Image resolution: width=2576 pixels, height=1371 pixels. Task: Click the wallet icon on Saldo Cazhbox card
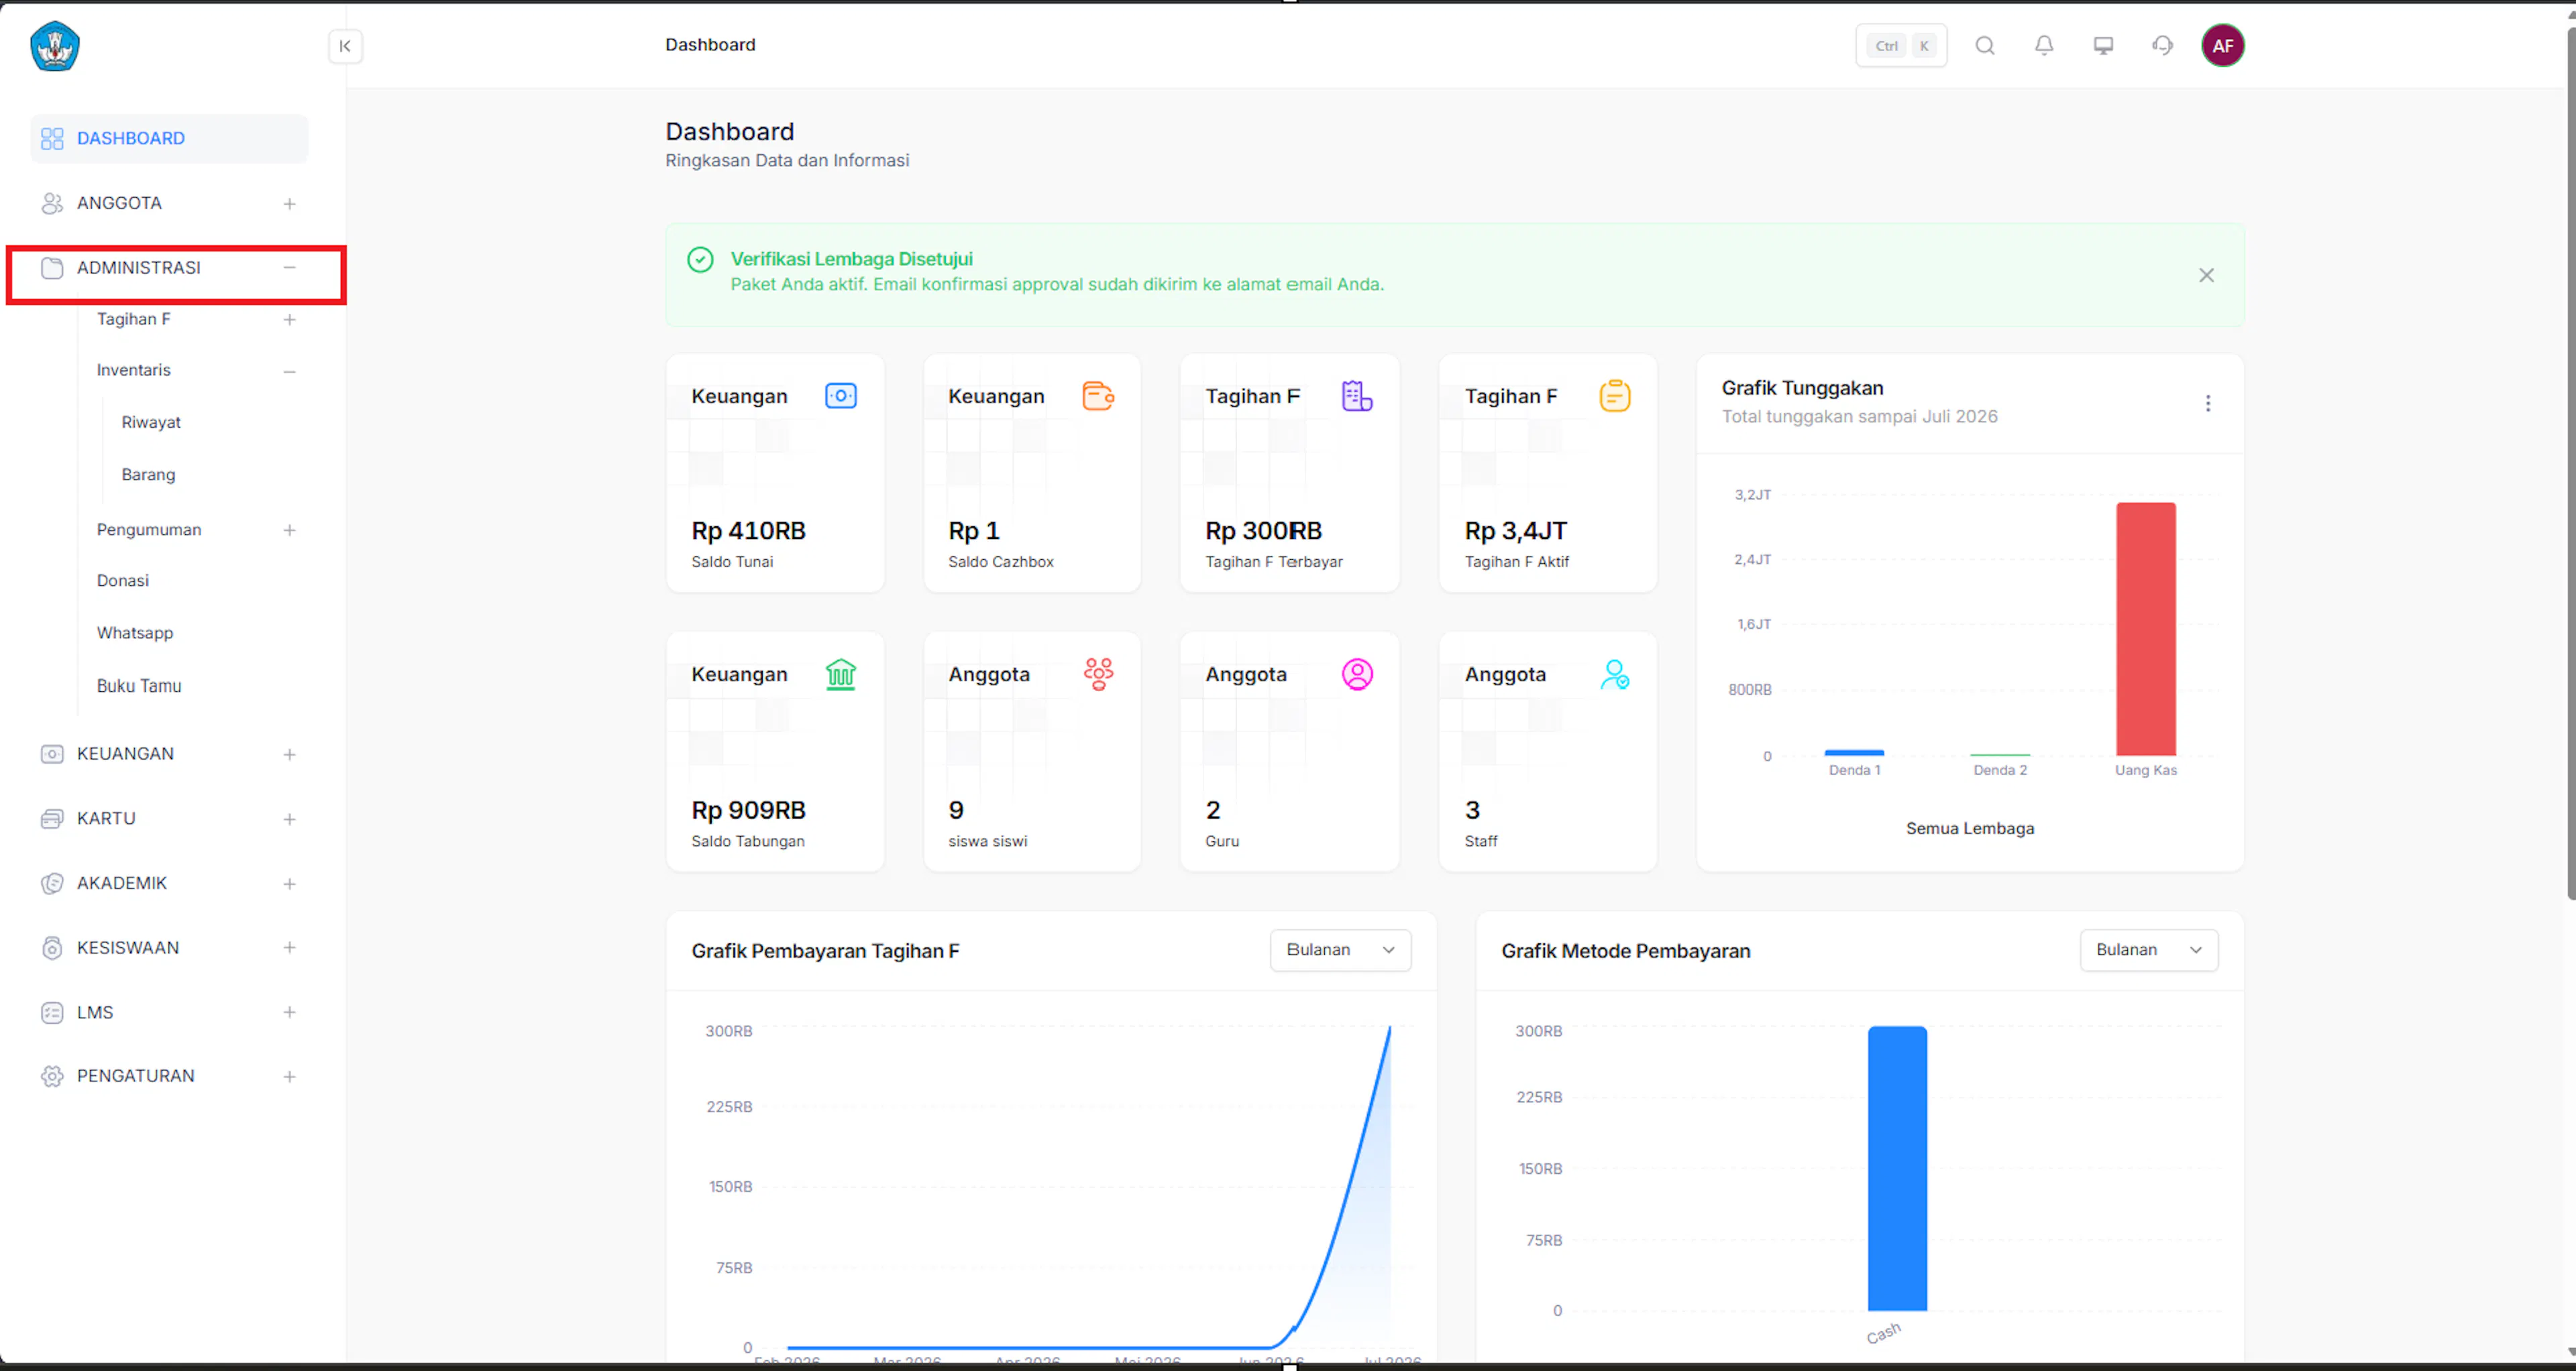tap(1098, 397)
